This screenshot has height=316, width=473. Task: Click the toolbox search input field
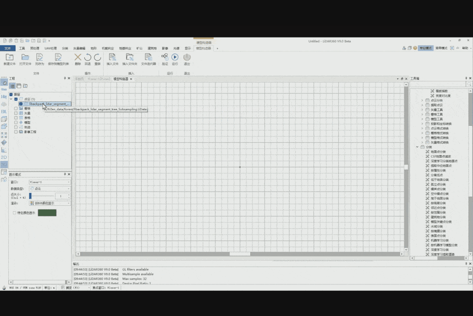click(x=438, y=84)
